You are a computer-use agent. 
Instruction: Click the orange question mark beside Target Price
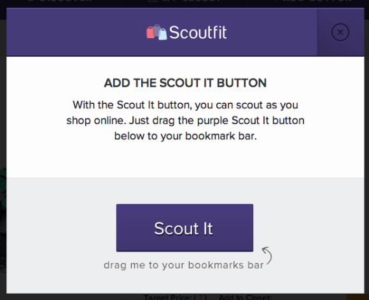point(201,297)
